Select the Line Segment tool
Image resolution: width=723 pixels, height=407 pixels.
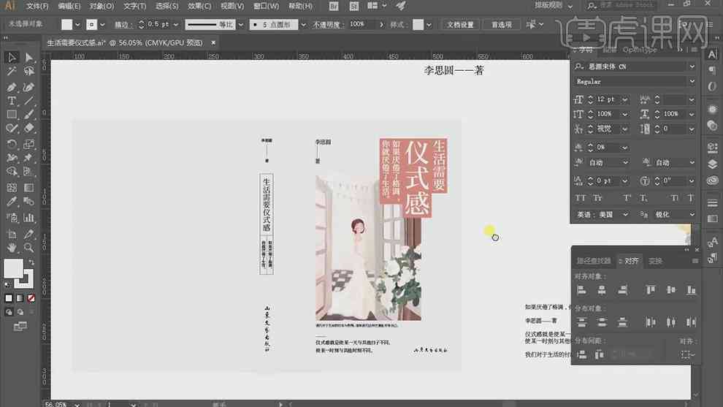tap(28, 101)
